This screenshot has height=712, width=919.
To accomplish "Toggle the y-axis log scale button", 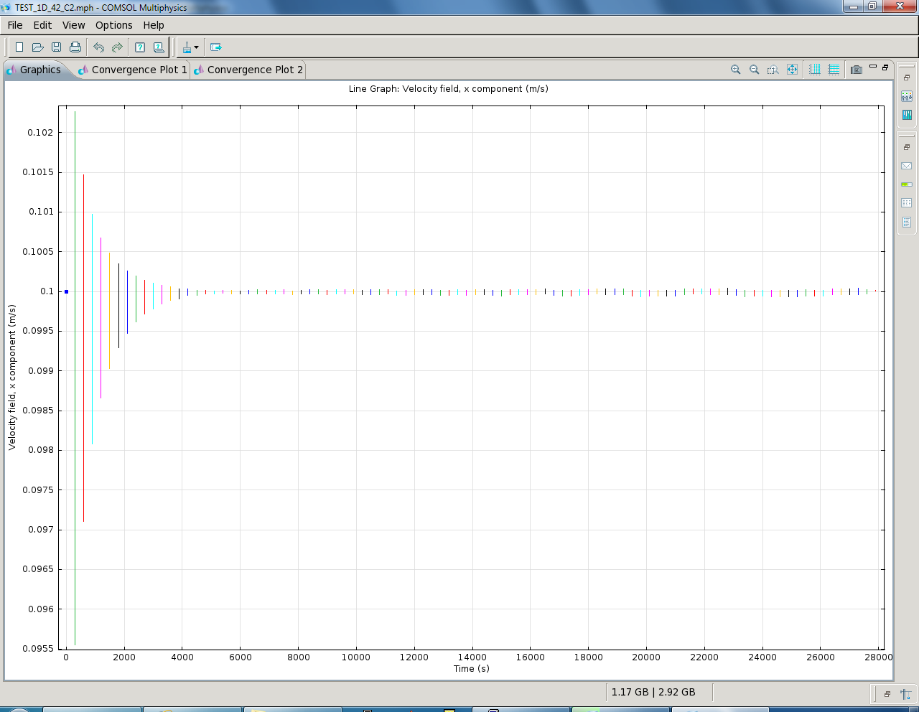I will (834, 70).
